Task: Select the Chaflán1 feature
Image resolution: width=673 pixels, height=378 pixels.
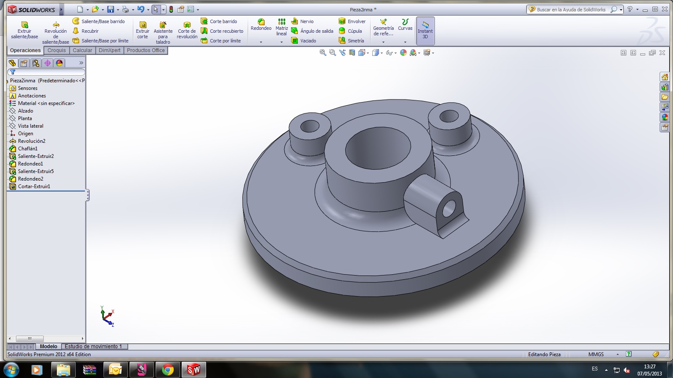Action: [28, 149]
